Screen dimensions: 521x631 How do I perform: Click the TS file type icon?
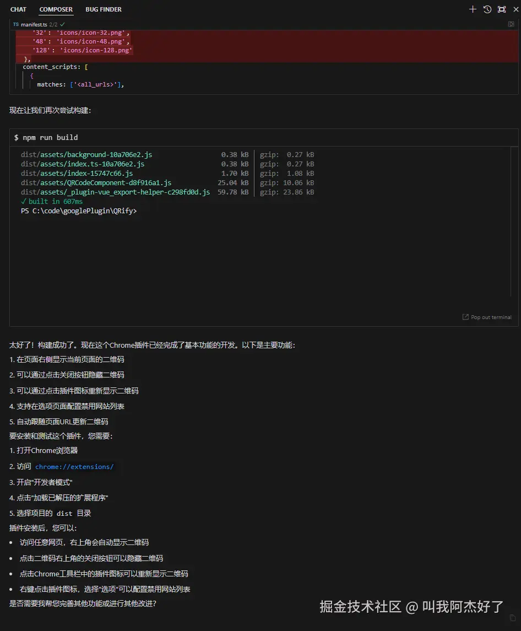point(15,25)
